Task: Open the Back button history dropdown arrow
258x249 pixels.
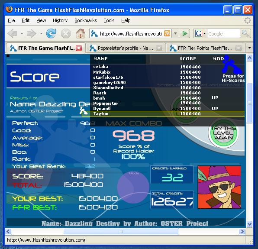Action: click(22, 34)
